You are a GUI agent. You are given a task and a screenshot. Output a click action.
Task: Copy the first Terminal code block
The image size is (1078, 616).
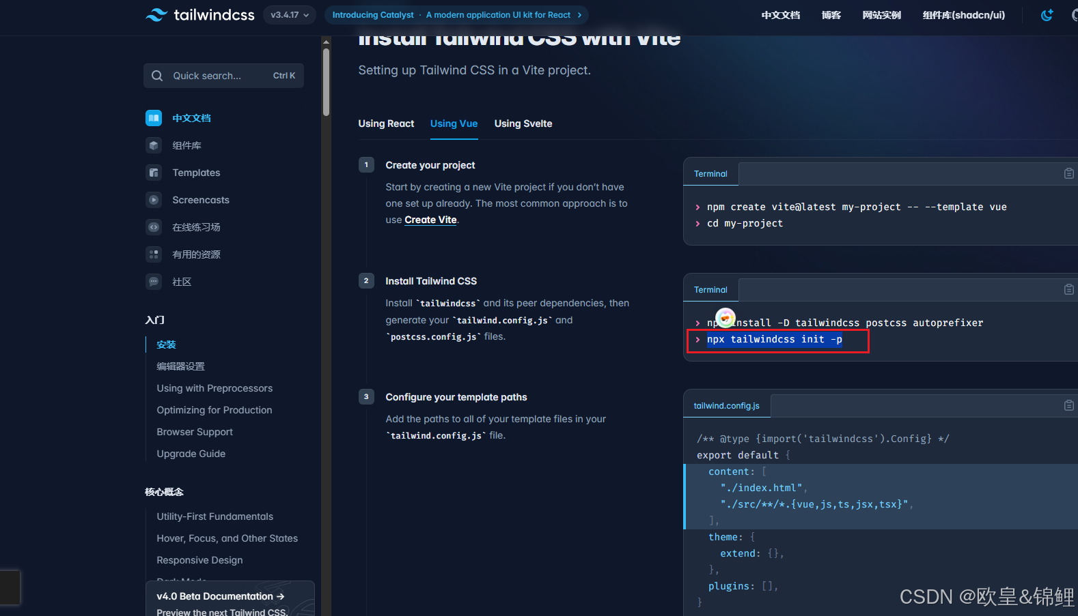[1069, 173]
